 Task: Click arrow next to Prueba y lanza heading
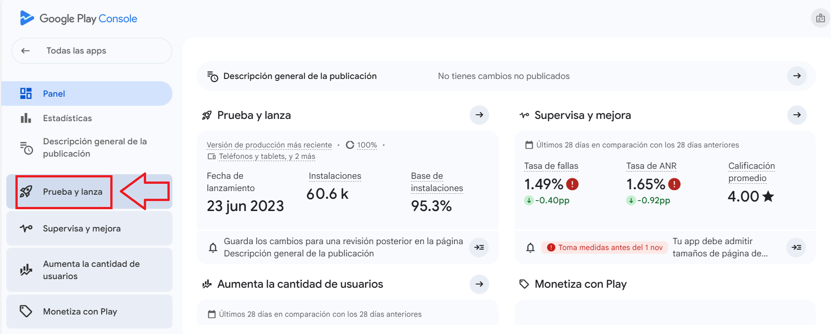tap(479, 115)
